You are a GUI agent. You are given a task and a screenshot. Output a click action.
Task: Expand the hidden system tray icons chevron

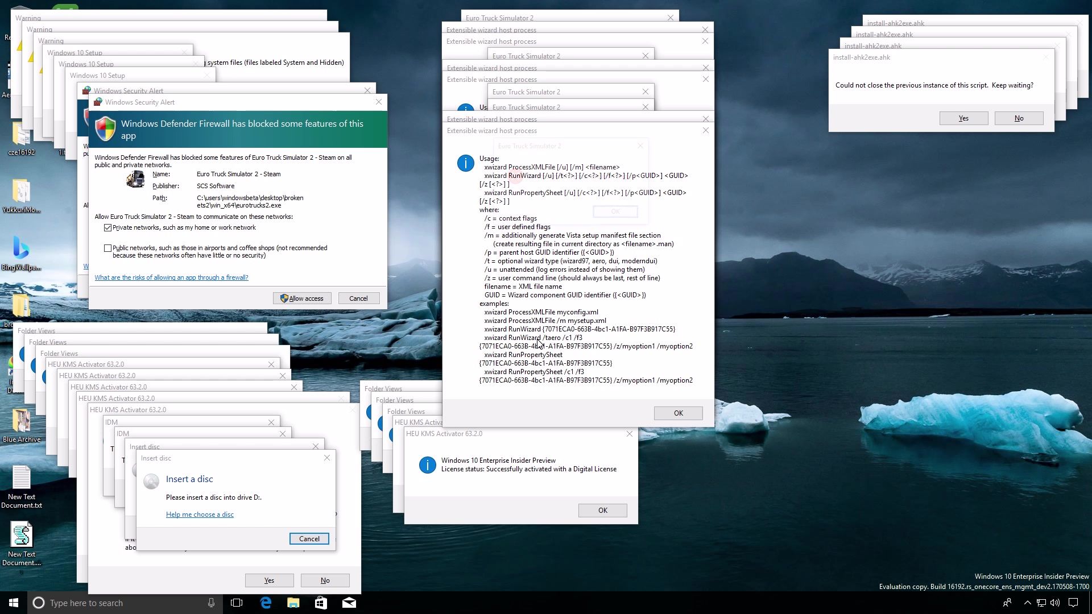point(1027,603)
